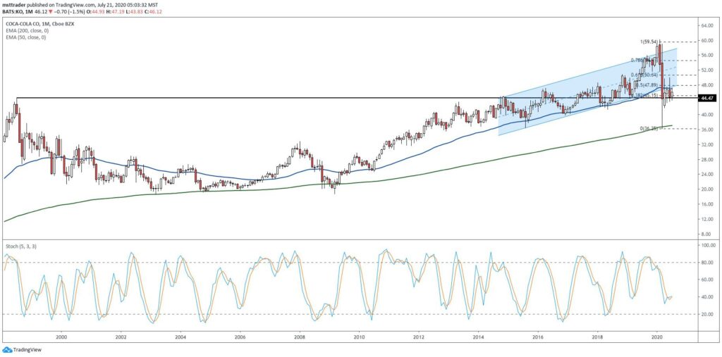The image size is (722, 357).
Task: Click 80.00 on the Stochastic axis
Action: tap(706, 263)
